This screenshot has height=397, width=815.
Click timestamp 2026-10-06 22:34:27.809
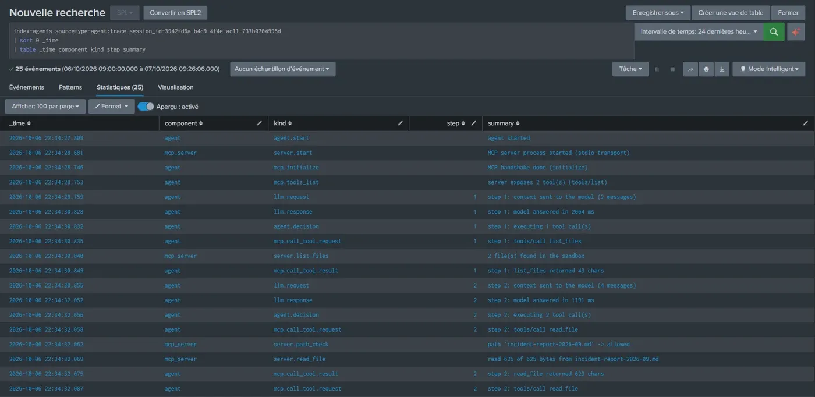point(46,138)
